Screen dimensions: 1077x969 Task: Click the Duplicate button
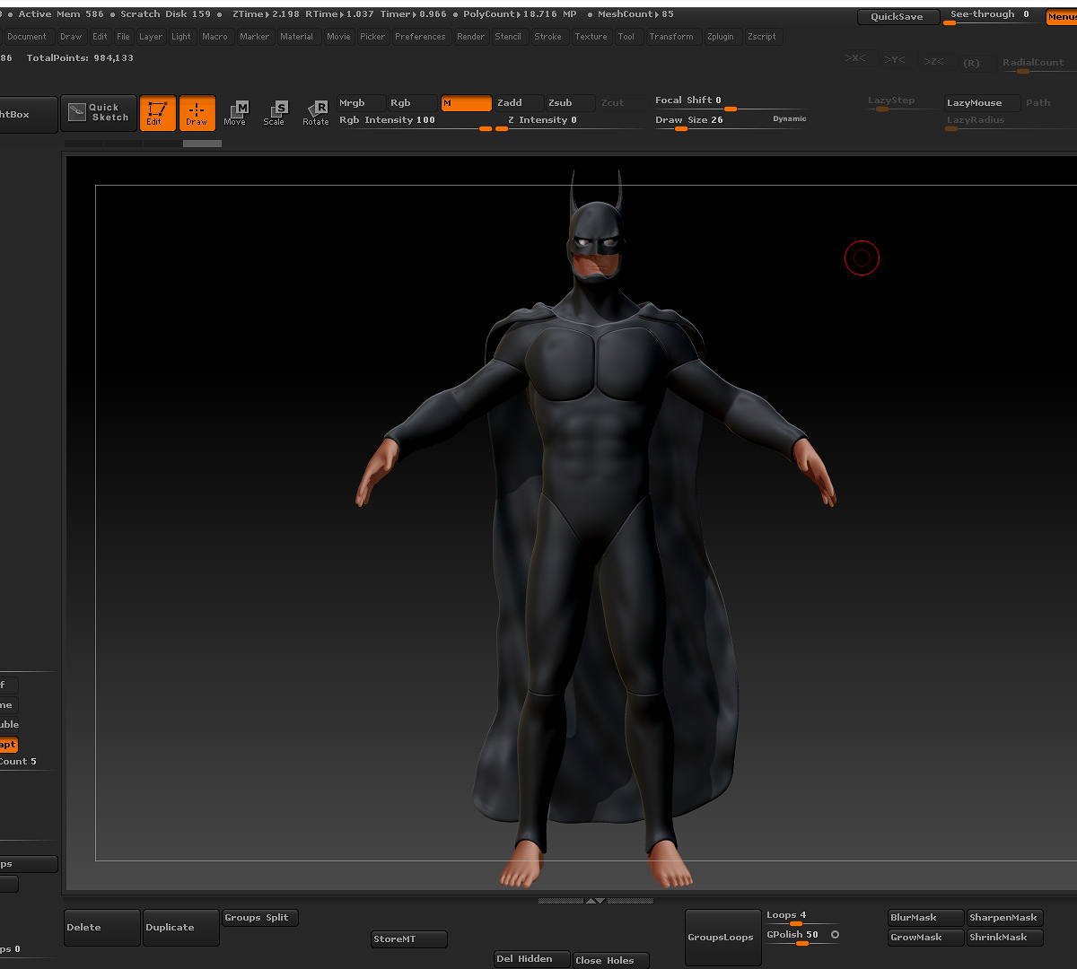(181, 928)
